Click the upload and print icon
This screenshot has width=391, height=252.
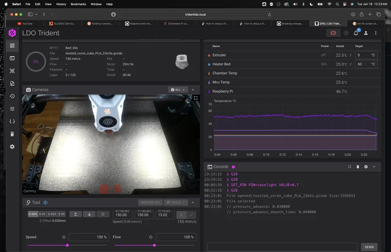tap(346, 33)
